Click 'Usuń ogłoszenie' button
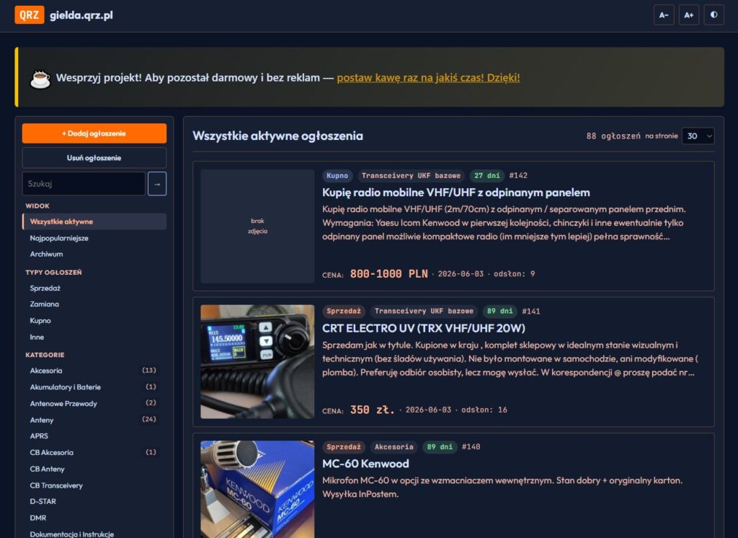 94,158
